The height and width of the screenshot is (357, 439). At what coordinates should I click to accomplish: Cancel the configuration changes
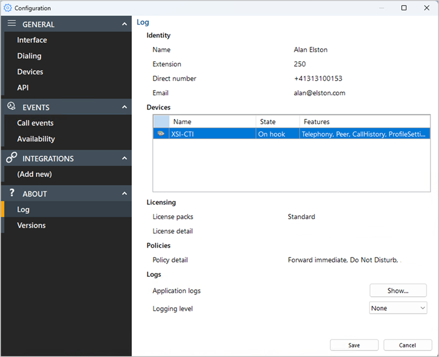pyautogui.click(x=407, y=345)
